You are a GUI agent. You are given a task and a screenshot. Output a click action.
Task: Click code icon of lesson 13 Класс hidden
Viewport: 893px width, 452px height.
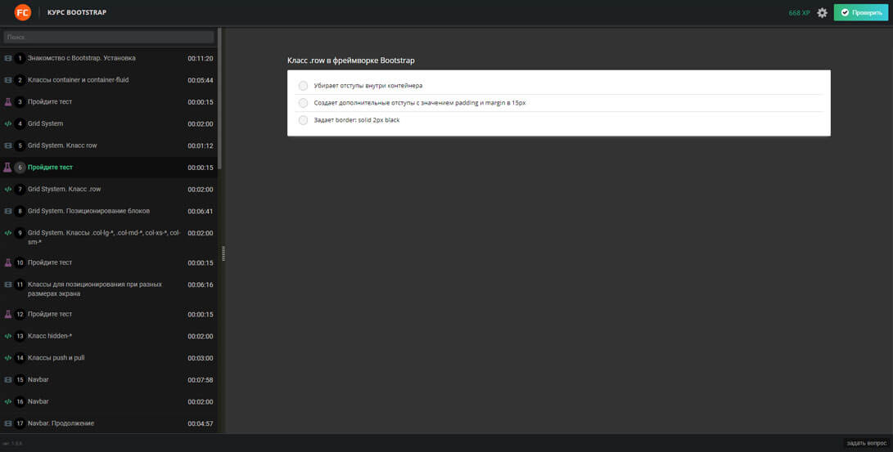point(8,336)
